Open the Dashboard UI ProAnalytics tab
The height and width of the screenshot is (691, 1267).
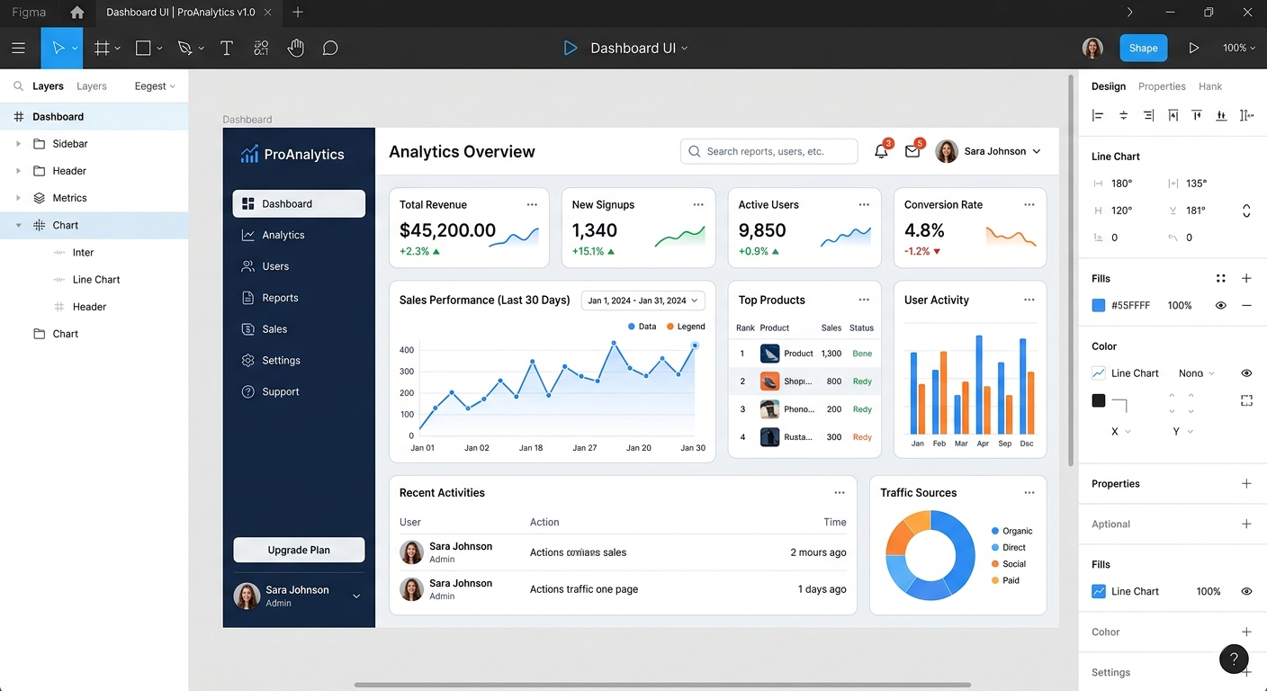[181, 13]
